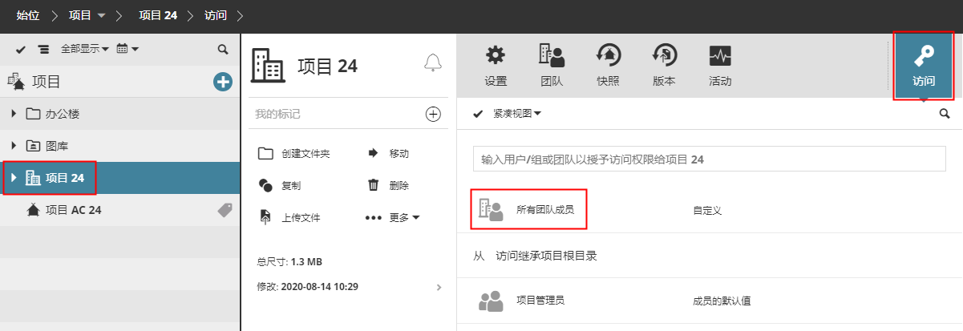
Task: Click the notification bell icon
Action: coord(433,63)
